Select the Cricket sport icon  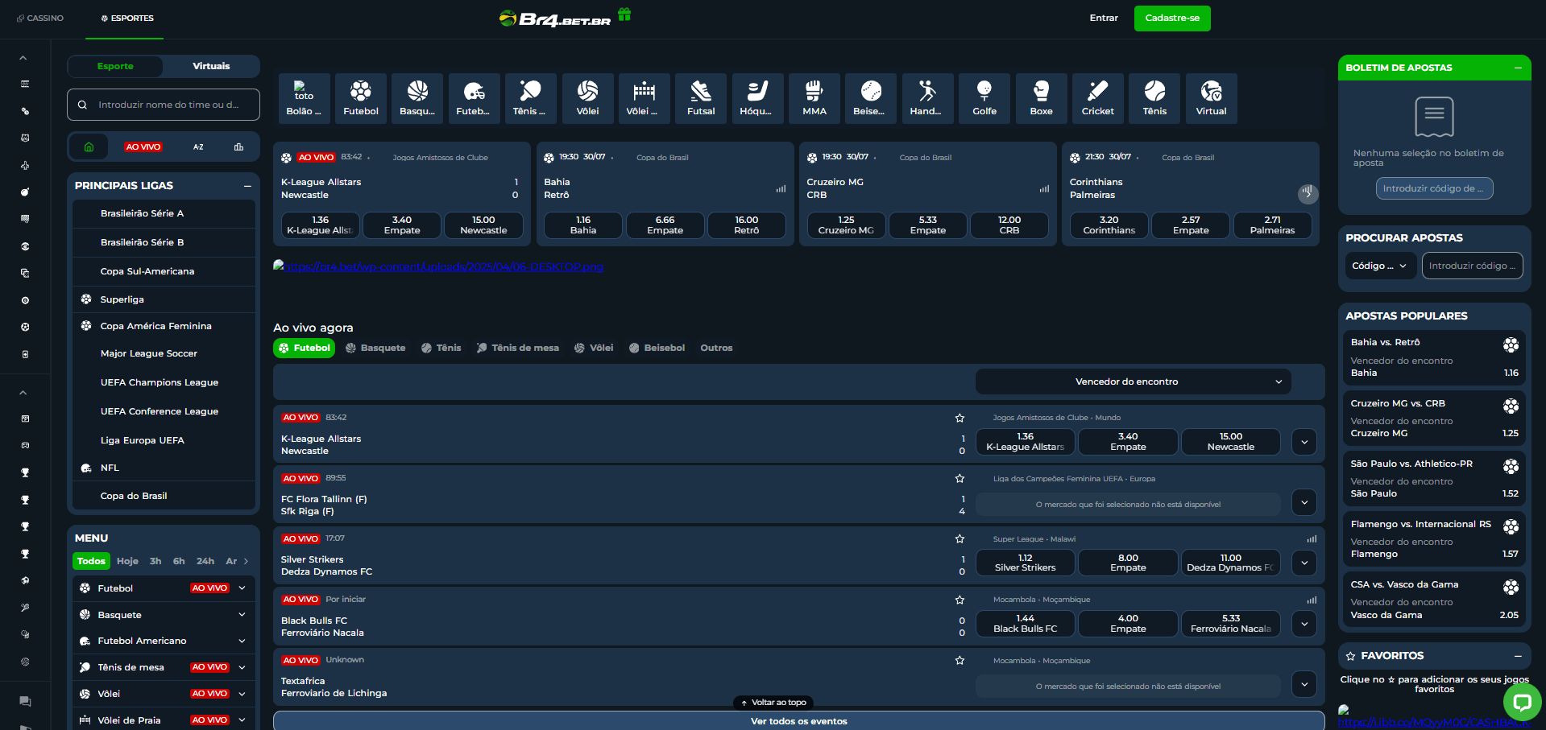(1097, 98)
